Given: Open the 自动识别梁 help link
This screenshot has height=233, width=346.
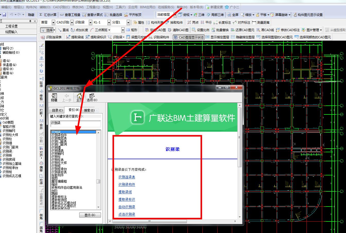Looking at the screenshot, I should [127, 207].
